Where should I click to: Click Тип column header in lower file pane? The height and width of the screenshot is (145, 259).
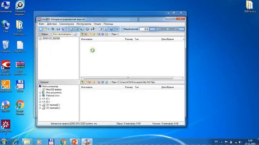point(137,87)
